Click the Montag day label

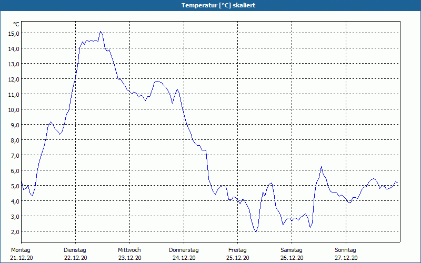pyautogui.click(x=21, y=250)
